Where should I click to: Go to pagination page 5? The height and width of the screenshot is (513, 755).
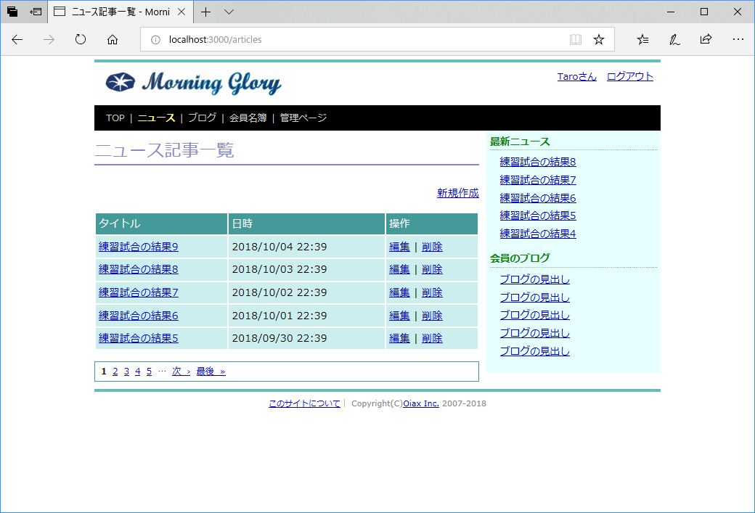[x=150, y=372]
